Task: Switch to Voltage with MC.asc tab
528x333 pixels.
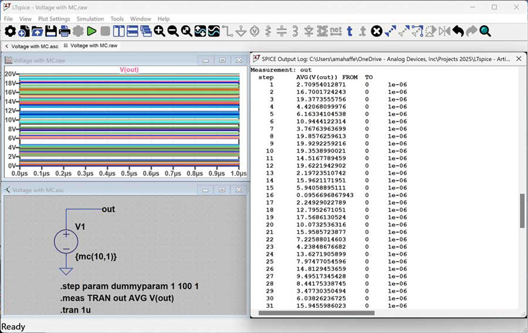Action: pos(34,46)
